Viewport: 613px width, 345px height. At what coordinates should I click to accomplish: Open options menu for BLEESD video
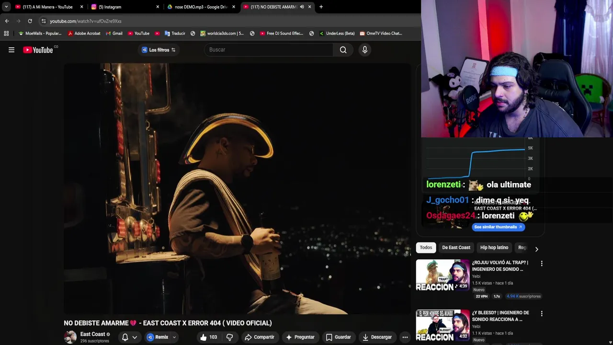coord(542,314)
